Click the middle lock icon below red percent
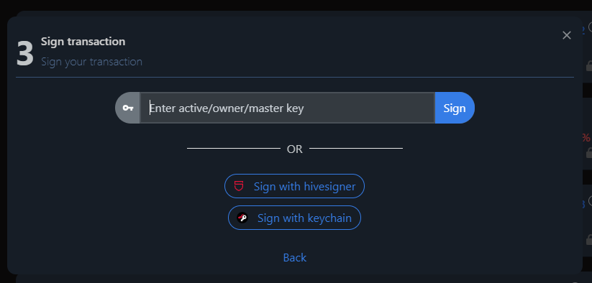This screenshot has height=283, width=592. pos(588,152)
